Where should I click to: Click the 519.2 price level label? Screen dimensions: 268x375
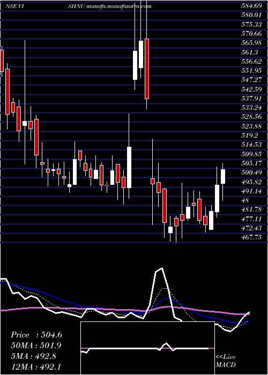pyautogui.click(x=250, y=136)
